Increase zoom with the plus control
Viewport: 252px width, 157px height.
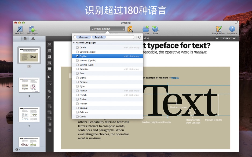click(x=235, y=38)
